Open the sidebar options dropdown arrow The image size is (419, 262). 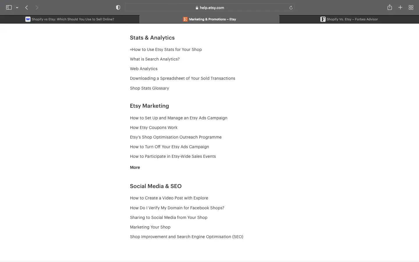point(17,8)
